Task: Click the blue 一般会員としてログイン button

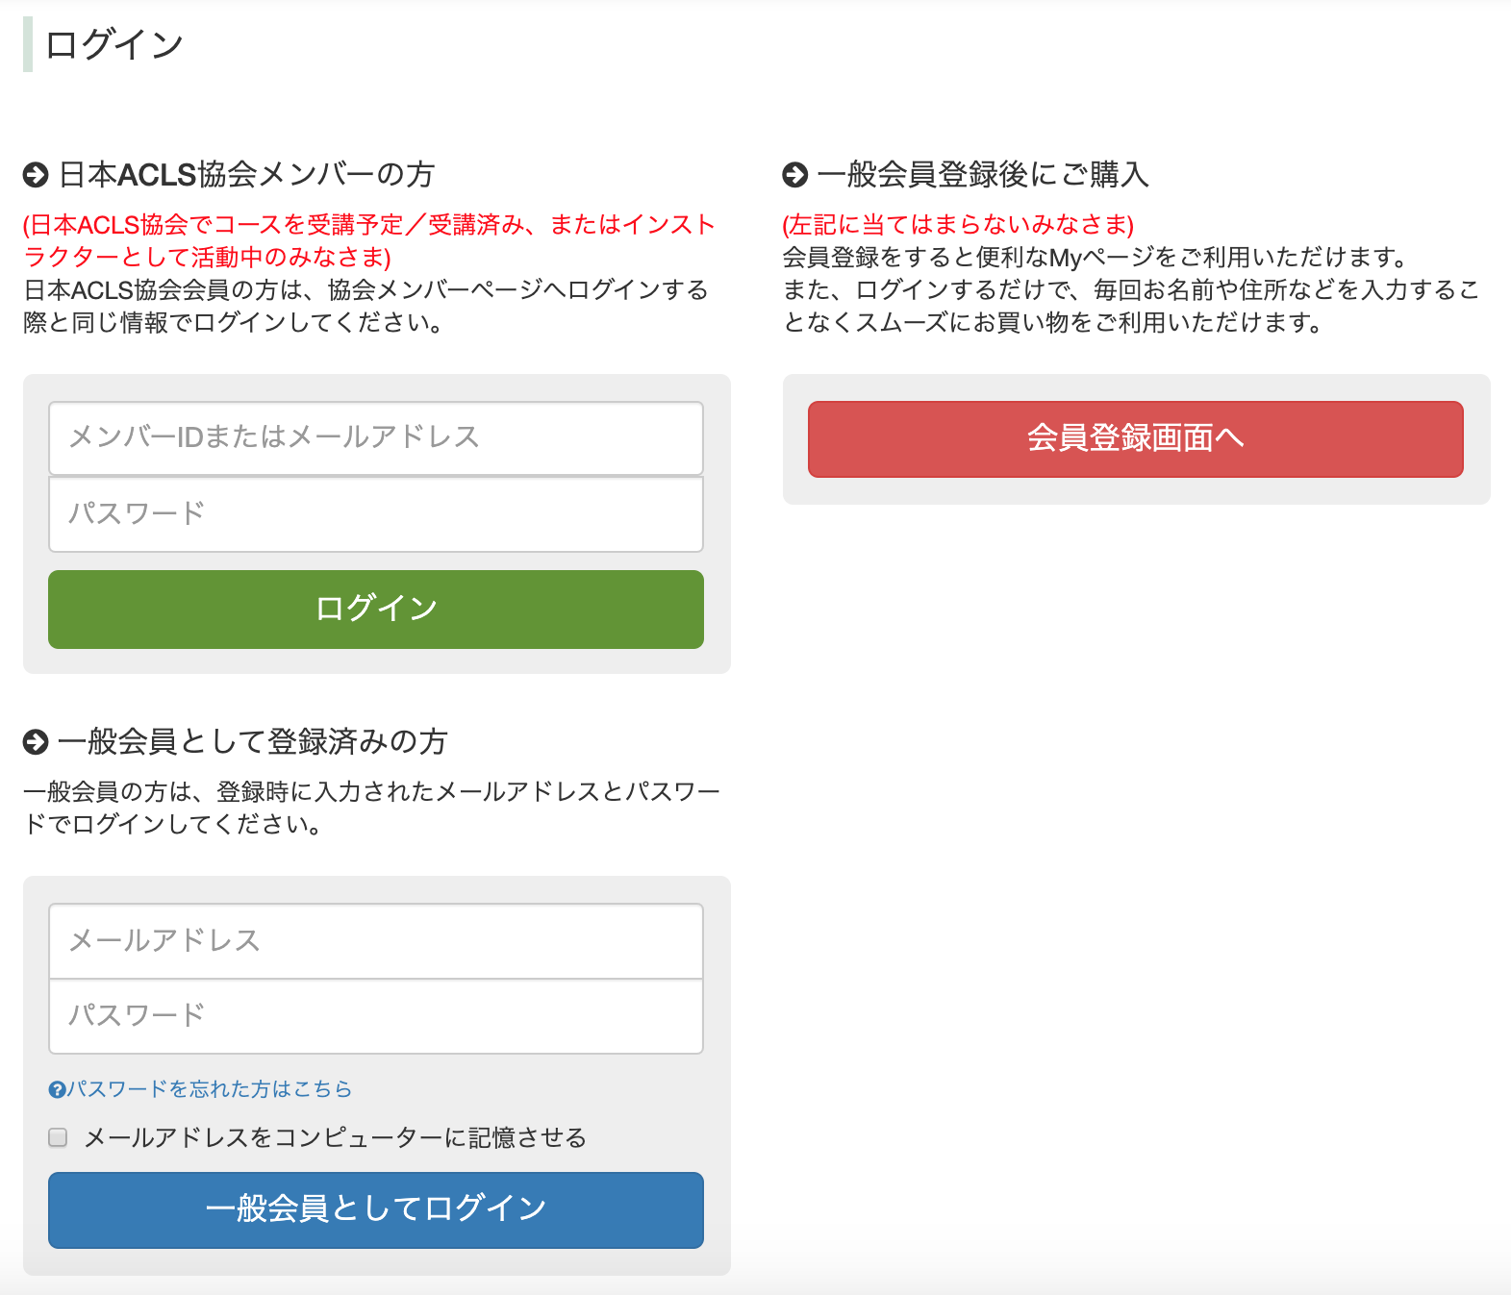Action: [376, 1209]
